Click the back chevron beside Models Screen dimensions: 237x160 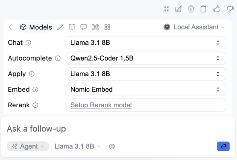[x=10, y=27]
